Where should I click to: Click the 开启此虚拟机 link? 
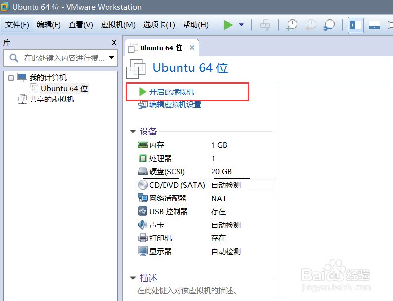click(172, 92)
